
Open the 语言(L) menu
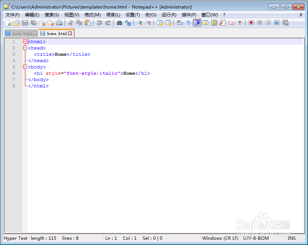113,15
